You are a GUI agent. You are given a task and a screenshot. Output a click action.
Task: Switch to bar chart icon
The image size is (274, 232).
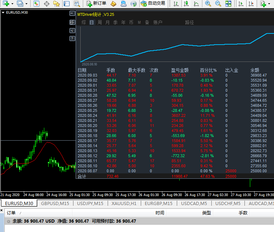click(x=176, y=4)
